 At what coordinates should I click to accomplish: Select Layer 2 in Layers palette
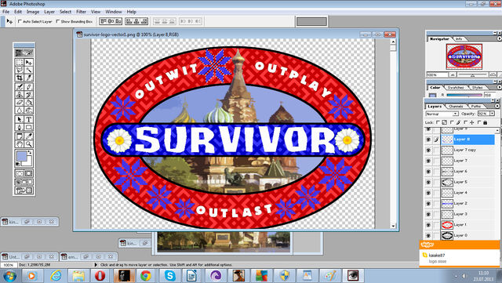tap(467, 204)
